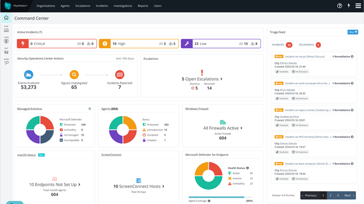Open the EDR sidebar section
The width and height of the screenshot is (364, 204).
(x=6, y=29)
